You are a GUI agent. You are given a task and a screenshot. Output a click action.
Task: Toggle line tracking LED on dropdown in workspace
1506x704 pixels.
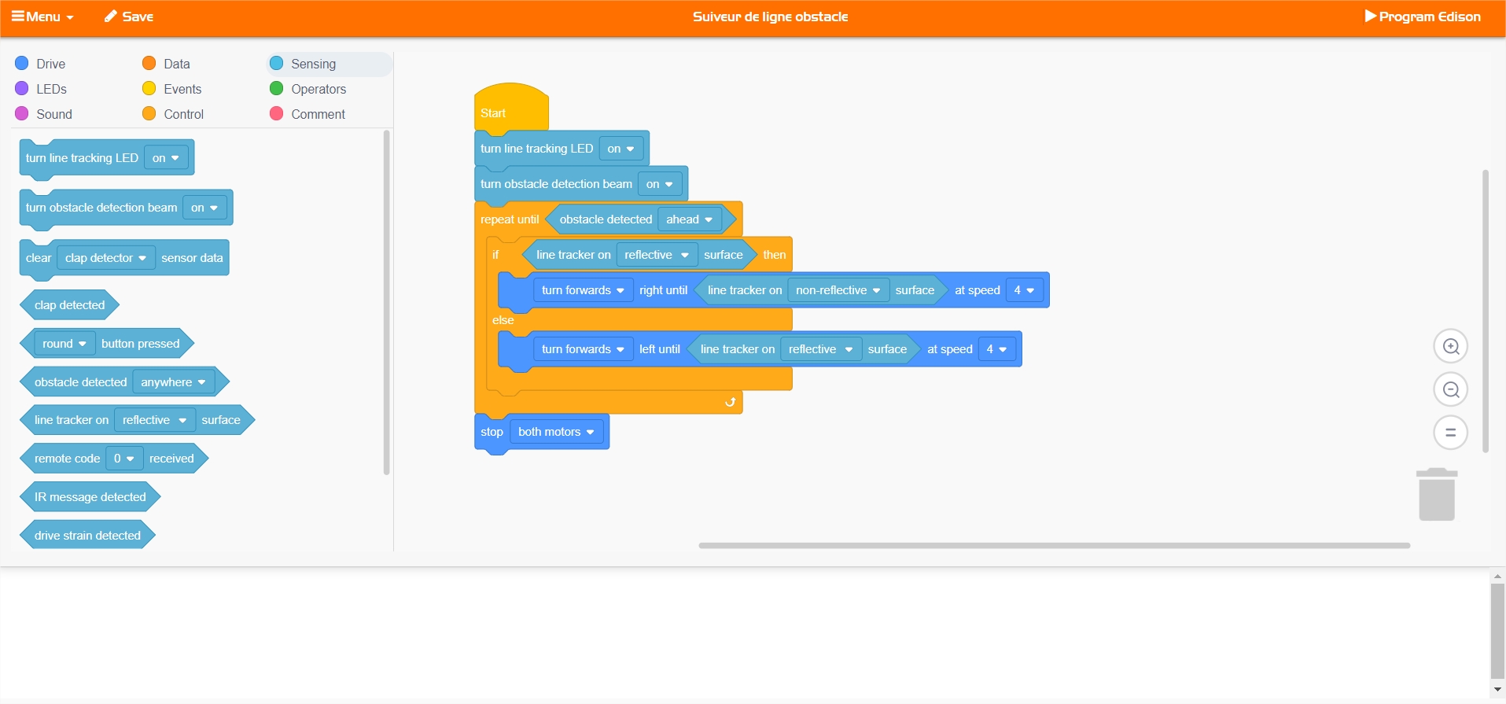(620, 149)
